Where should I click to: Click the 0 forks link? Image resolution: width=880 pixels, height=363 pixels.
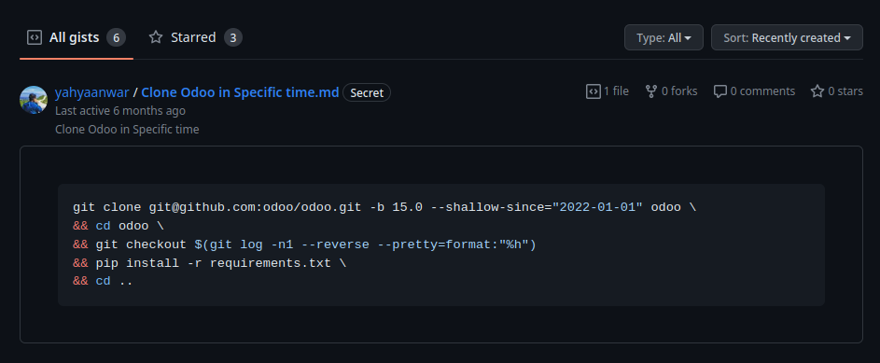click(671, 91)
